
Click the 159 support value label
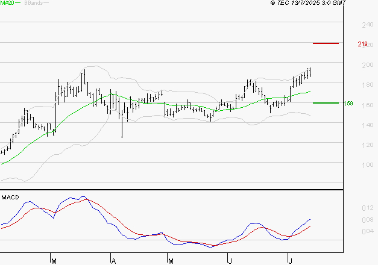coord(347,104)
